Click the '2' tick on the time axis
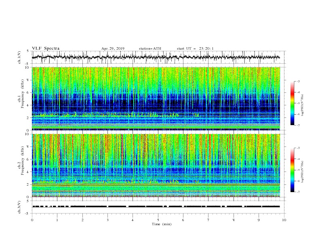 tap(82, 220)
